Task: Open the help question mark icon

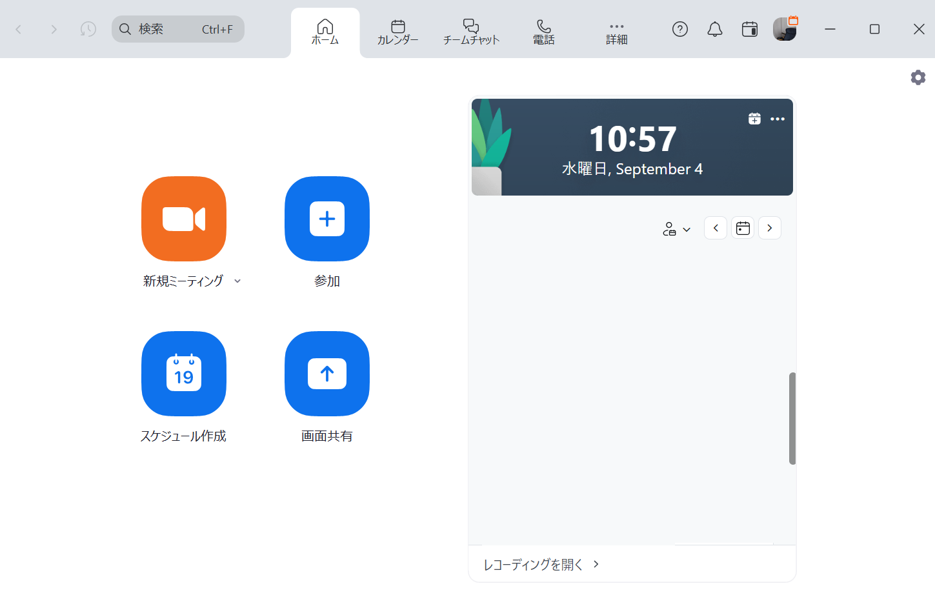Action: 680,29
